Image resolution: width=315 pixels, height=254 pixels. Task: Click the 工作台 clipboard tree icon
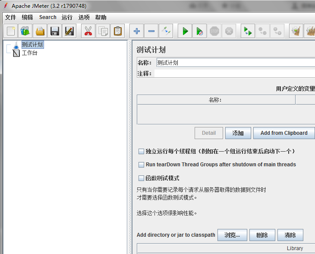coord(16,53)
